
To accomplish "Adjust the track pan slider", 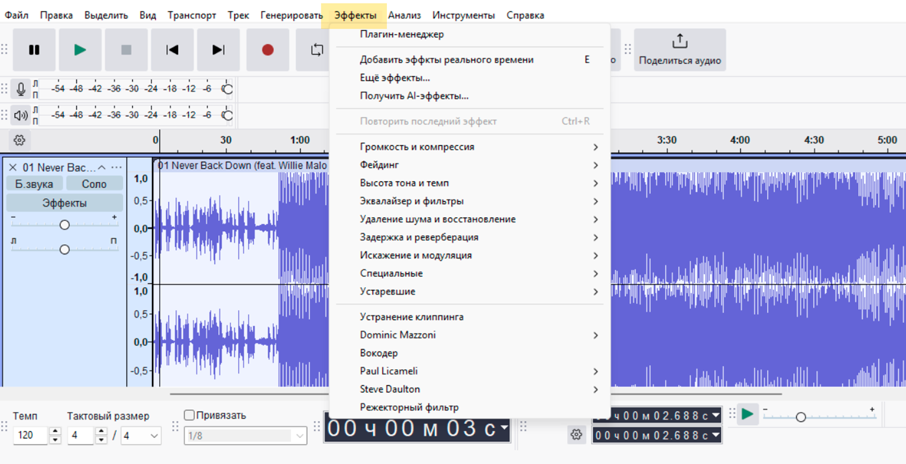I will point(64,249).
